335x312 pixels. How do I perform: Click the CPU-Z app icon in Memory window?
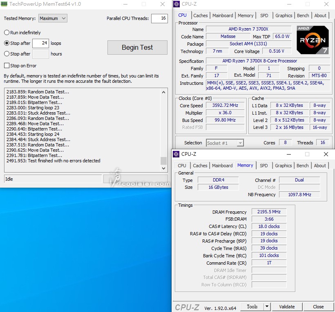(176, 154)
